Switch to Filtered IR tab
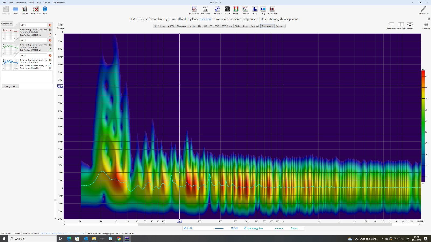This screenshot has height=242, width=431. 203,26
